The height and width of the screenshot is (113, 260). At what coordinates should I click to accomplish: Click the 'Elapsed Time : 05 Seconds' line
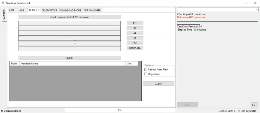click(x=192, y=30)
